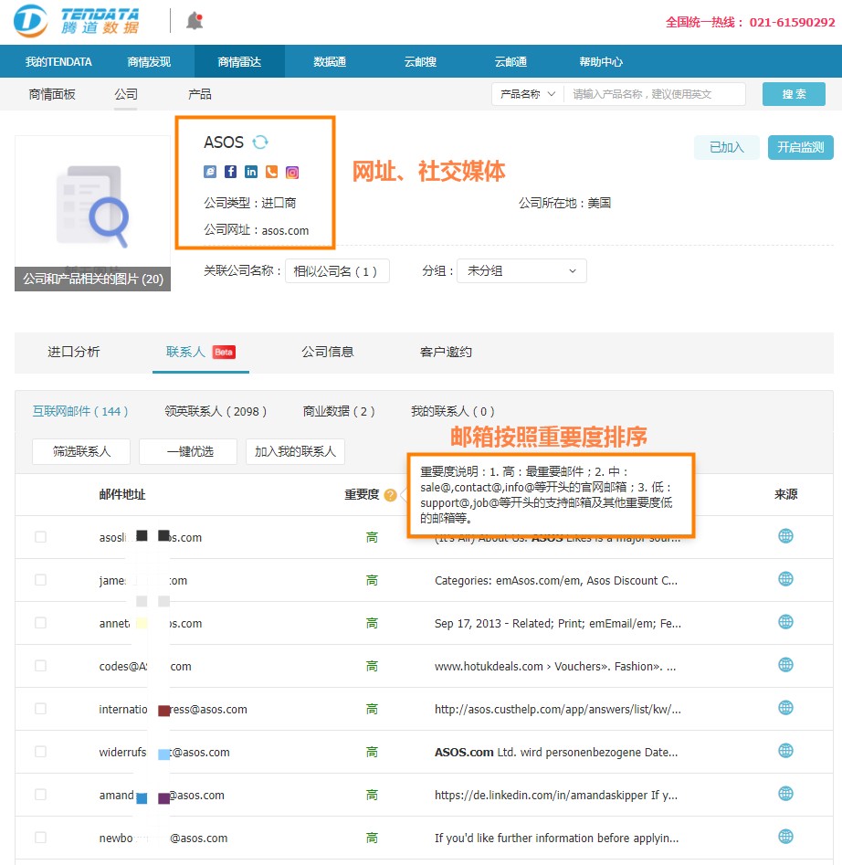Open the ASOS website icon
Image resolution: width=842 pixels, height=865 pixels.
pyautogui.click(x=210, y=172)
